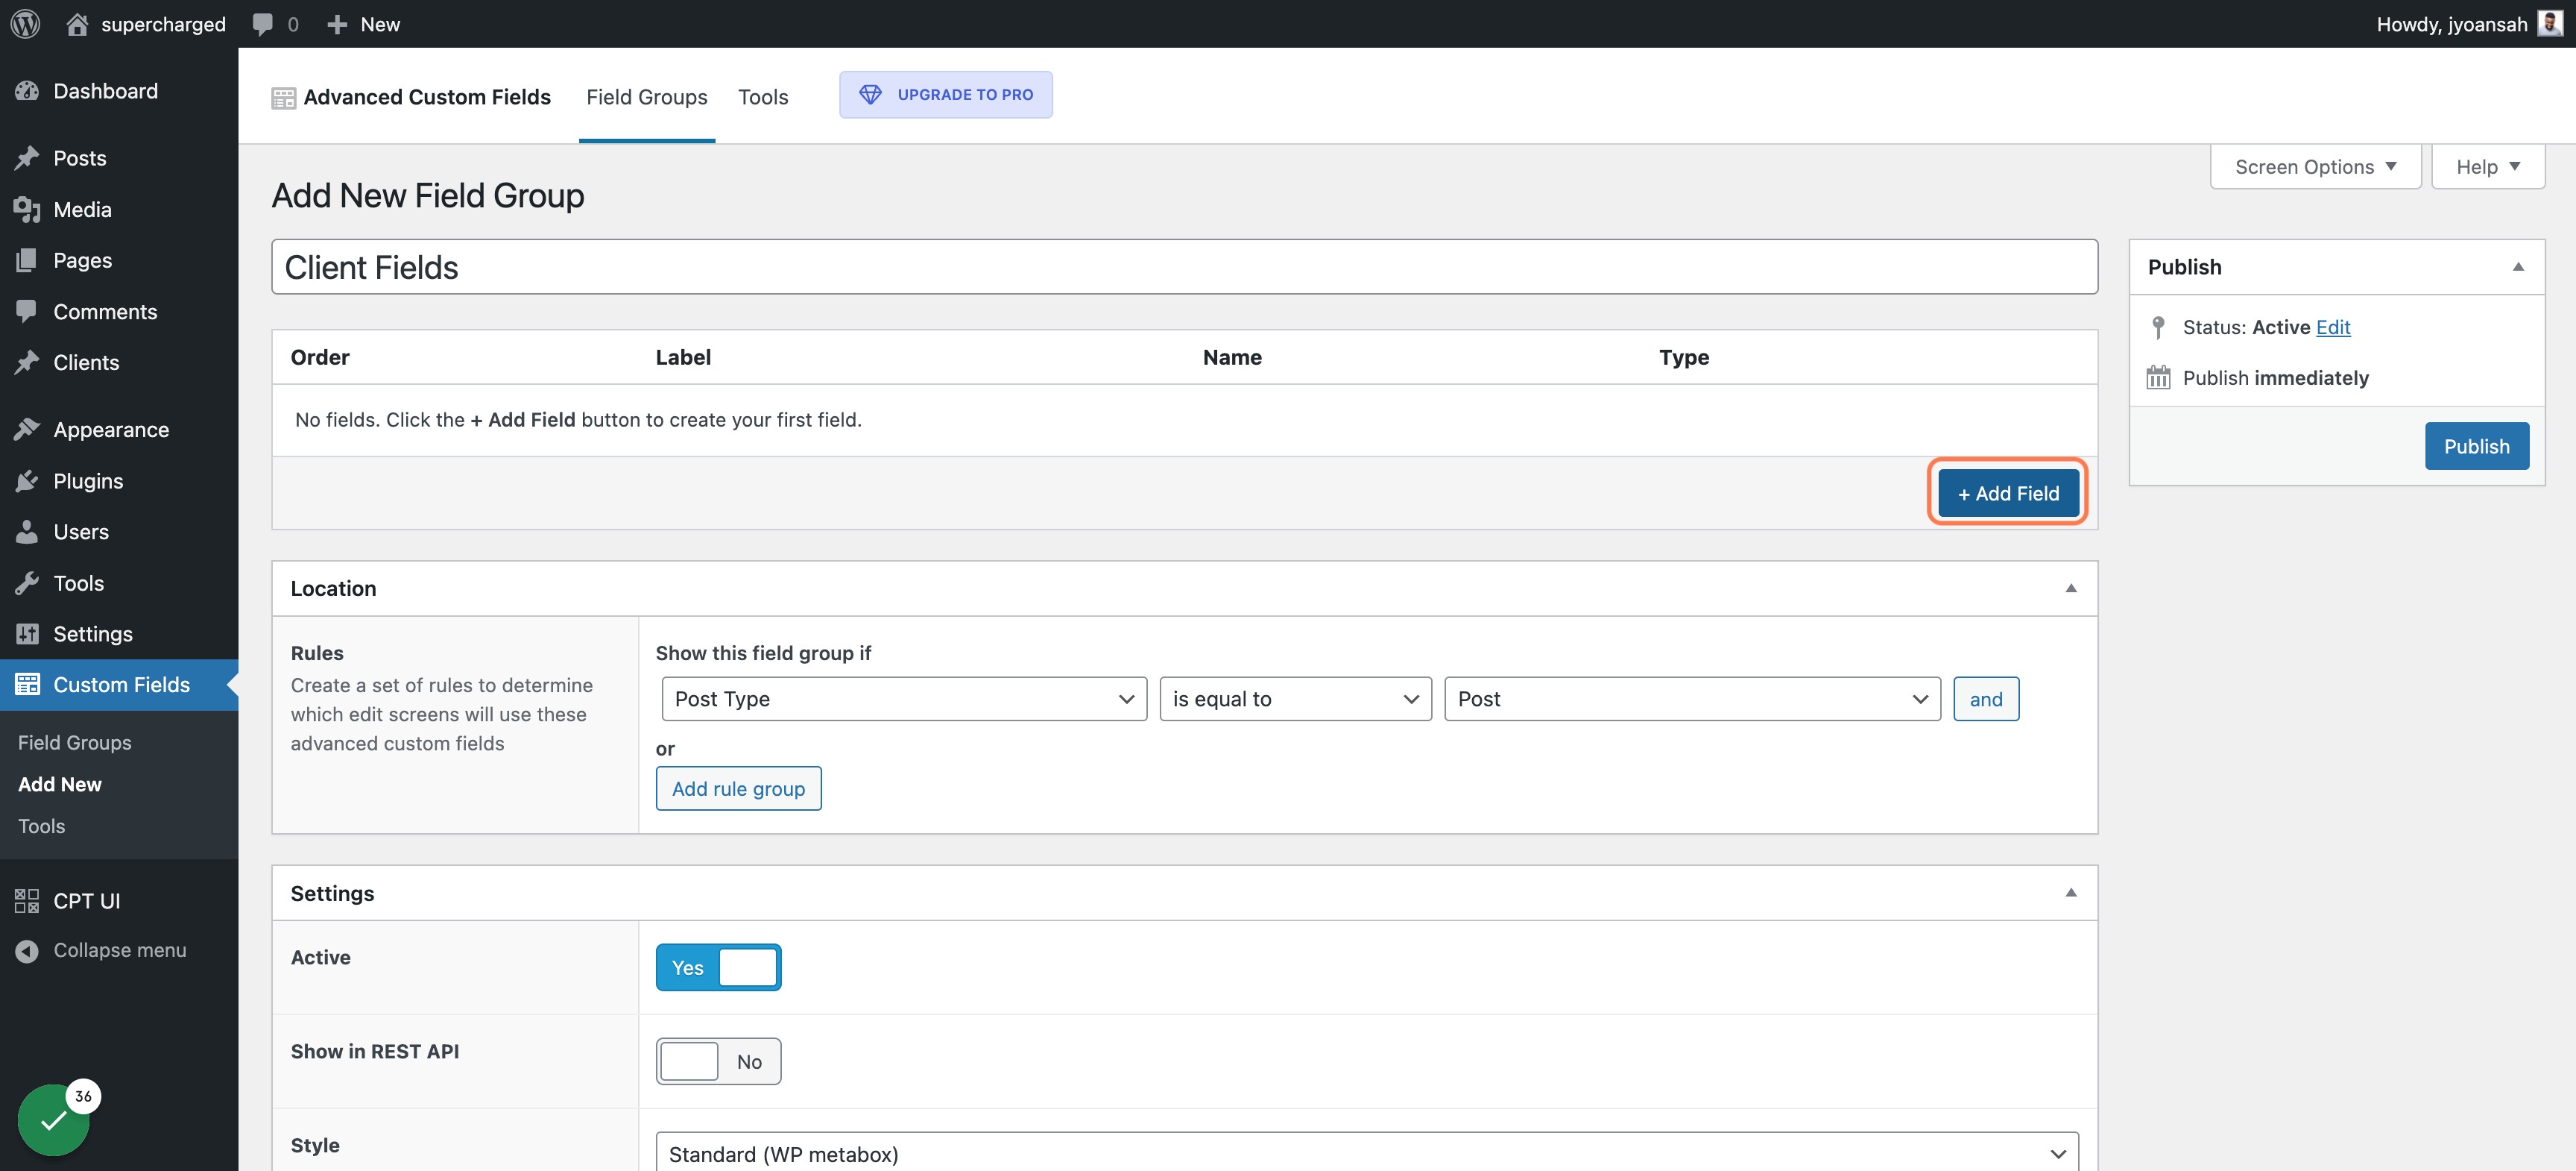This screenshot has height=1171, width=2576.
Task: Open Field Groups submenu item
Action: point(75,743)
